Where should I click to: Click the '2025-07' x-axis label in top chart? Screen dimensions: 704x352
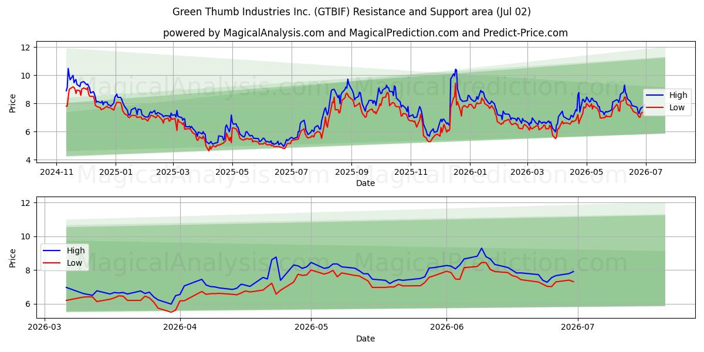coord(291,172)
